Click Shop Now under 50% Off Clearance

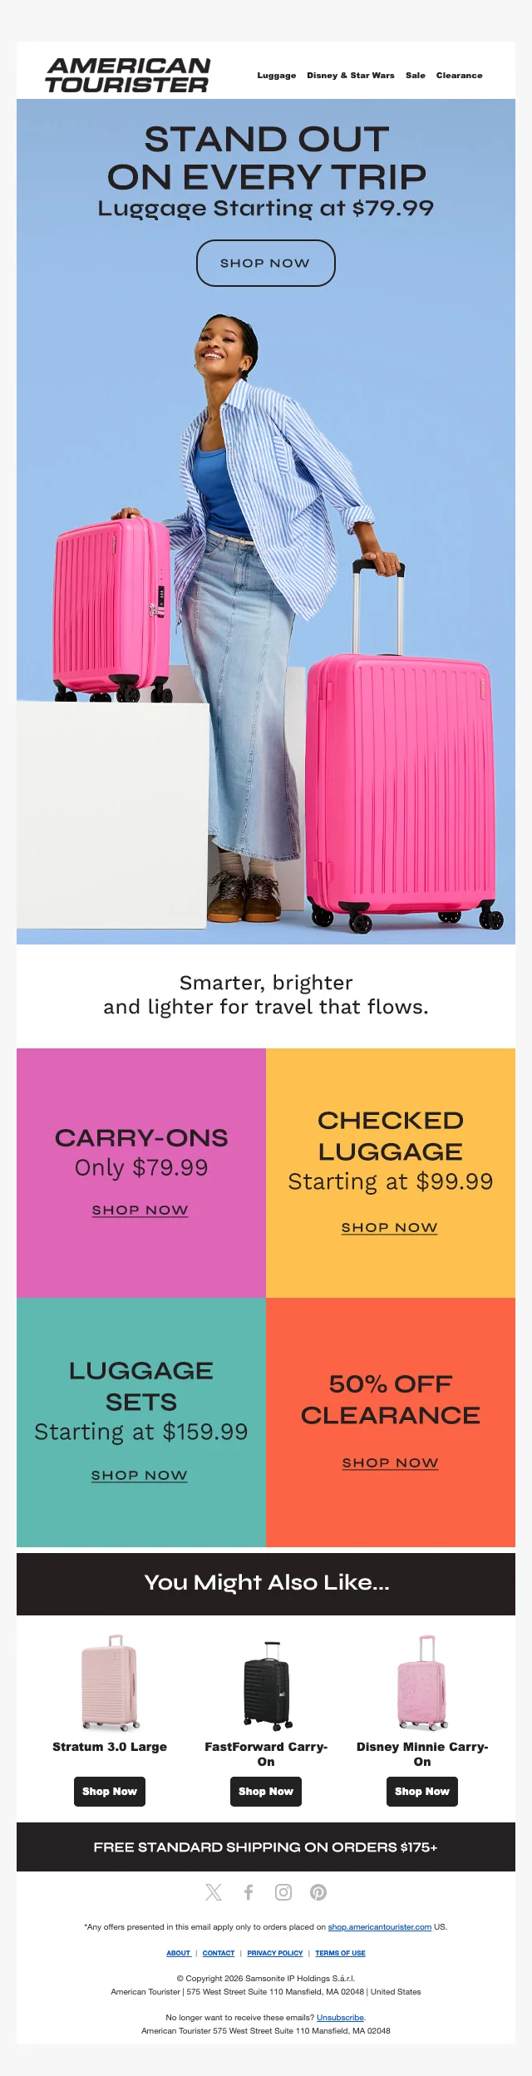pos(390,1463)
